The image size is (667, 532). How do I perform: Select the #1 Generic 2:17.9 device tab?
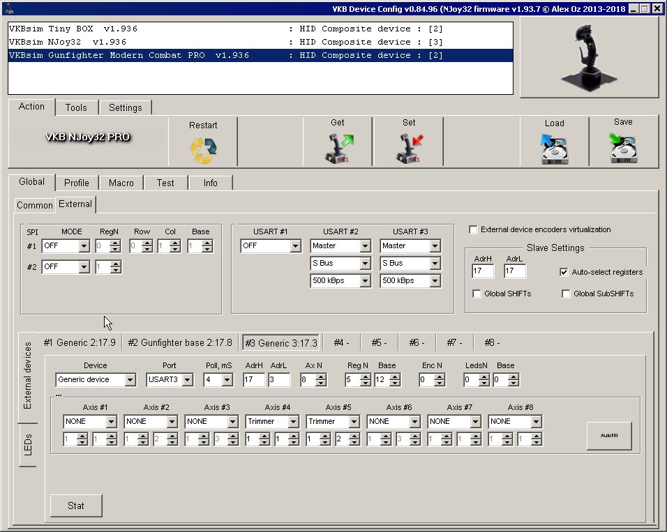(80, 343)
